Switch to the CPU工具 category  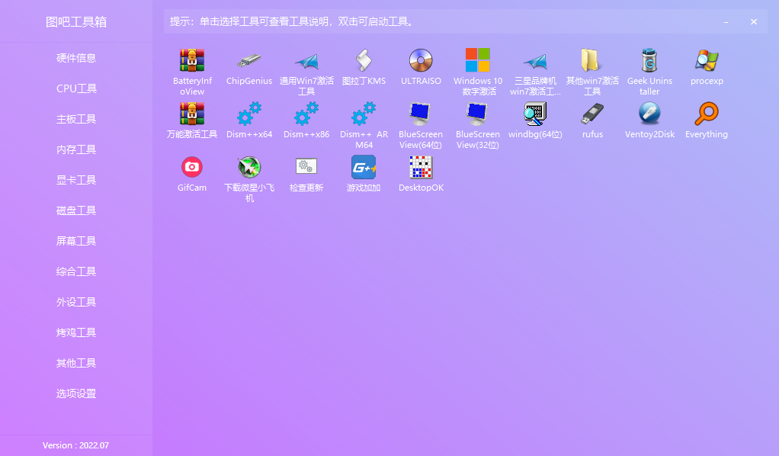76,88
